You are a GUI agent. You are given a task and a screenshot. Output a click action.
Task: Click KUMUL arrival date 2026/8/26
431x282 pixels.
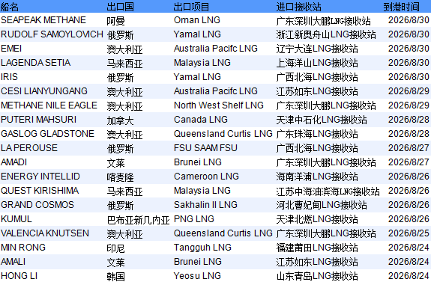[x=409, y=219]
